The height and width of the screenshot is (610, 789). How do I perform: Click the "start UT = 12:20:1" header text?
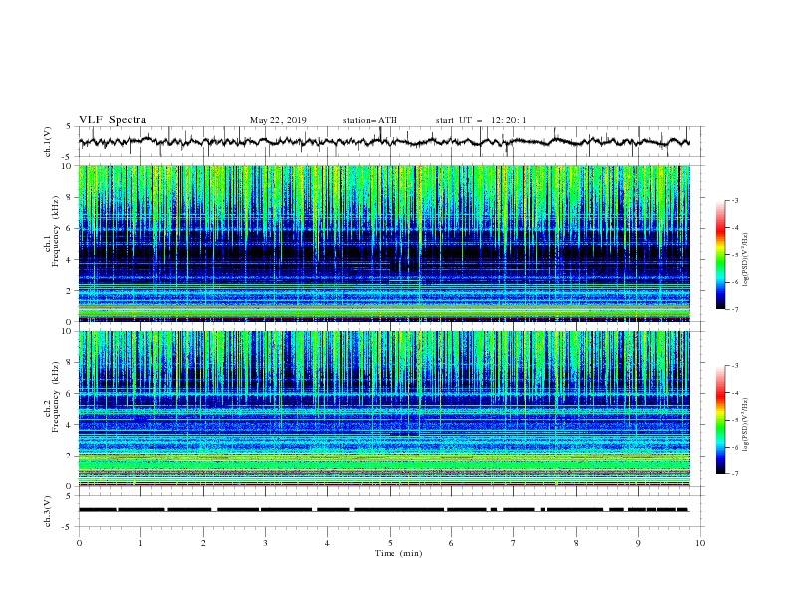pyautogui.click(x=481, y=120)
